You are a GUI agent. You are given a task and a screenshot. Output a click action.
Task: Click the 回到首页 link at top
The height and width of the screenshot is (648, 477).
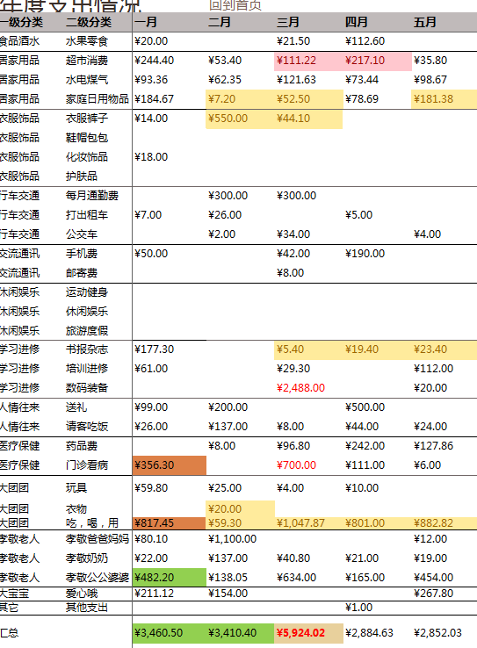coord(235,5)
